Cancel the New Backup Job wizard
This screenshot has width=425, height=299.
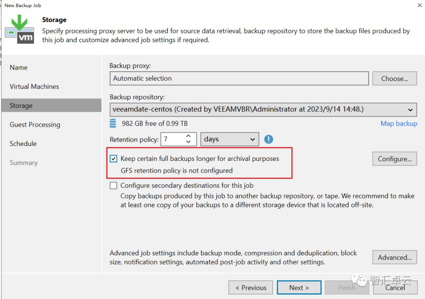coord(395,288)
